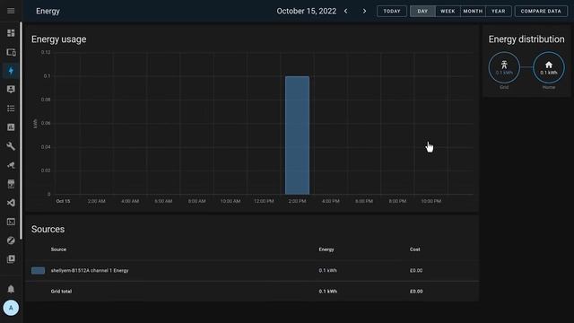574x323 pixels.
Task: Open the notifications bell icon
Action: coord(11,289)
